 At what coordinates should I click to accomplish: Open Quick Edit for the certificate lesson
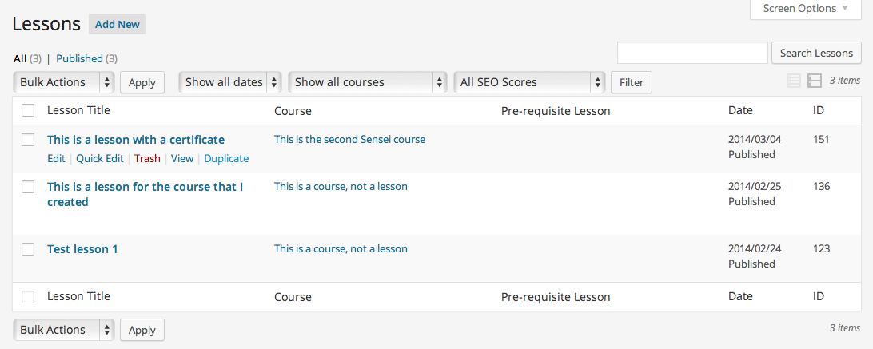coord(100,158)
